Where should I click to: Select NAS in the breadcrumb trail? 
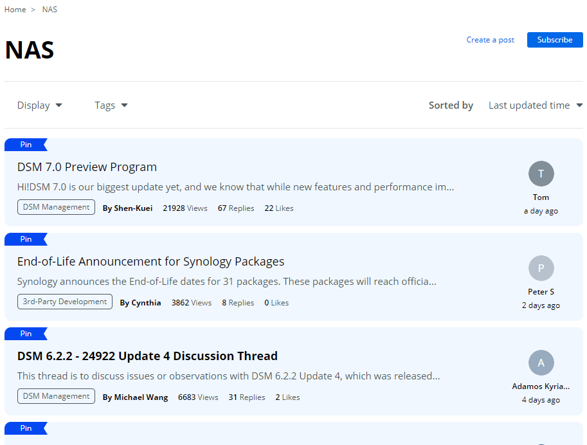click(50, 10)
